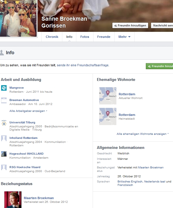Open the Inholland Rotterdam link
The image size is (173, 208).
coord(23,138)
